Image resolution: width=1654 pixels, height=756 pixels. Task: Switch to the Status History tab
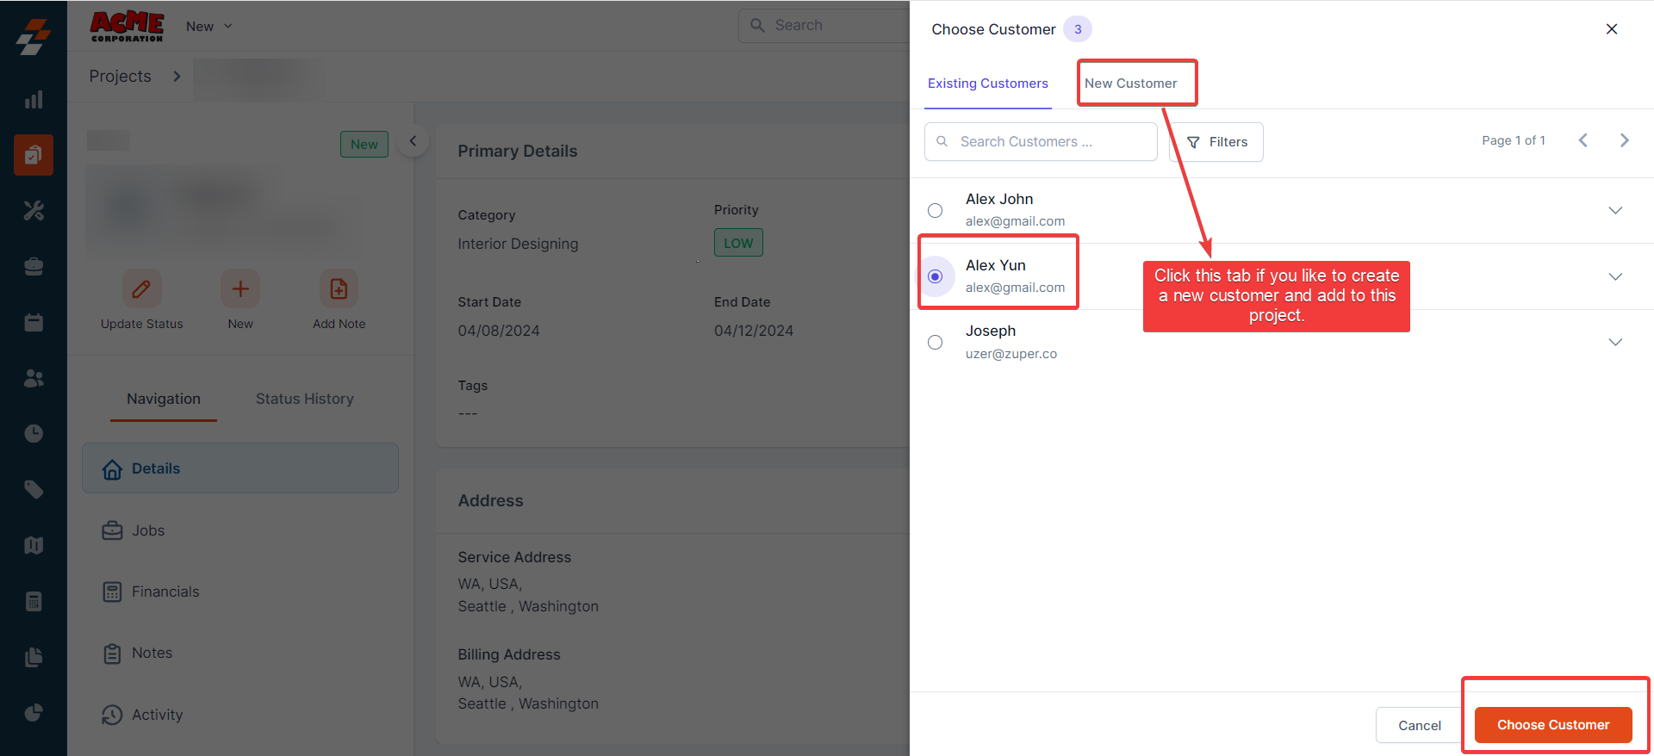click(x=304, y=399)
